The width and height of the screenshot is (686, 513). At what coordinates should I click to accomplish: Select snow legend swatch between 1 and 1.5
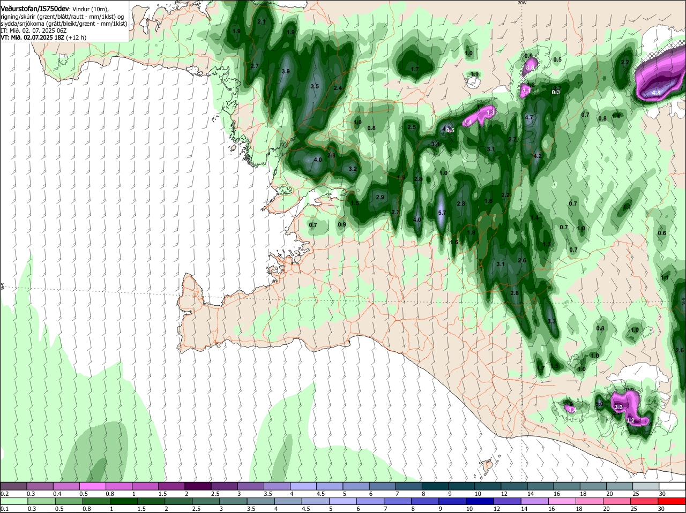tap(145, 486)
